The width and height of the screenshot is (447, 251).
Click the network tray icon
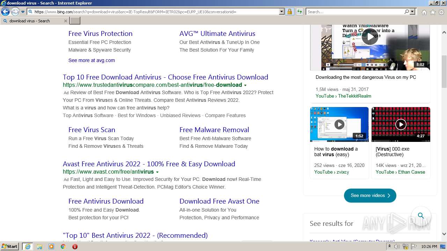405,246
